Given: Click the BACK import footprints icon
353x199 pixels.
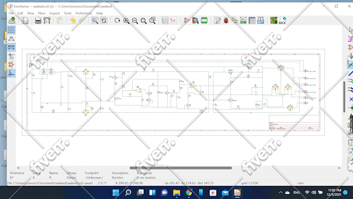Looking at the screenshot, I should [x=282, y=20].
